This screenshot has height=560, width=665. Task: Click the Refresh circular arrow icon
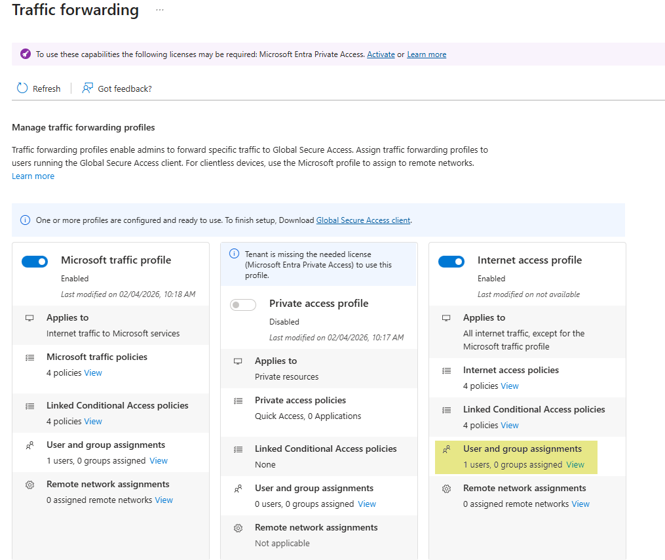[x=22, y=88]
